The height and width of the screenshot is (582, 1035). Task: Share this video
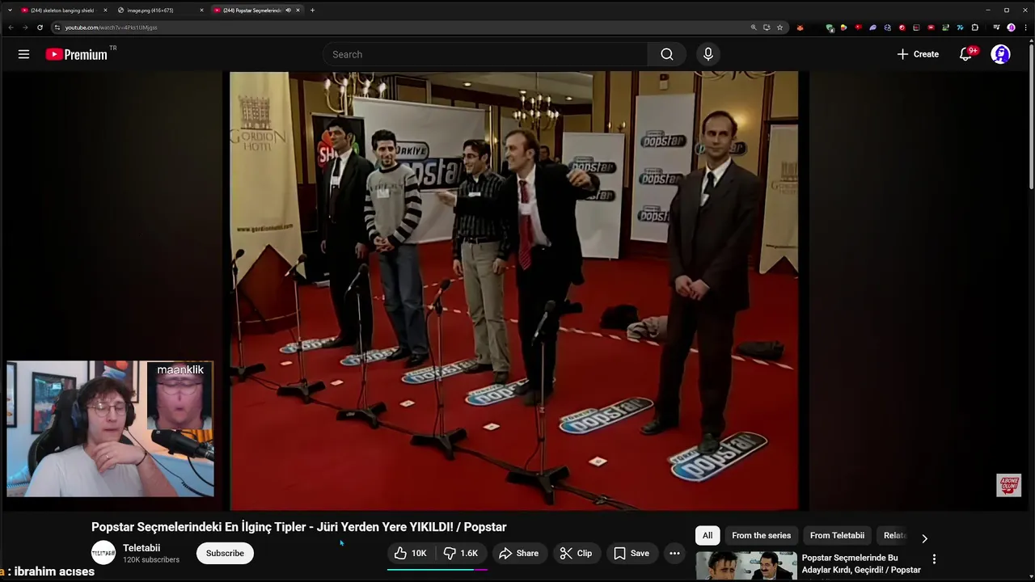pos(518,553)
